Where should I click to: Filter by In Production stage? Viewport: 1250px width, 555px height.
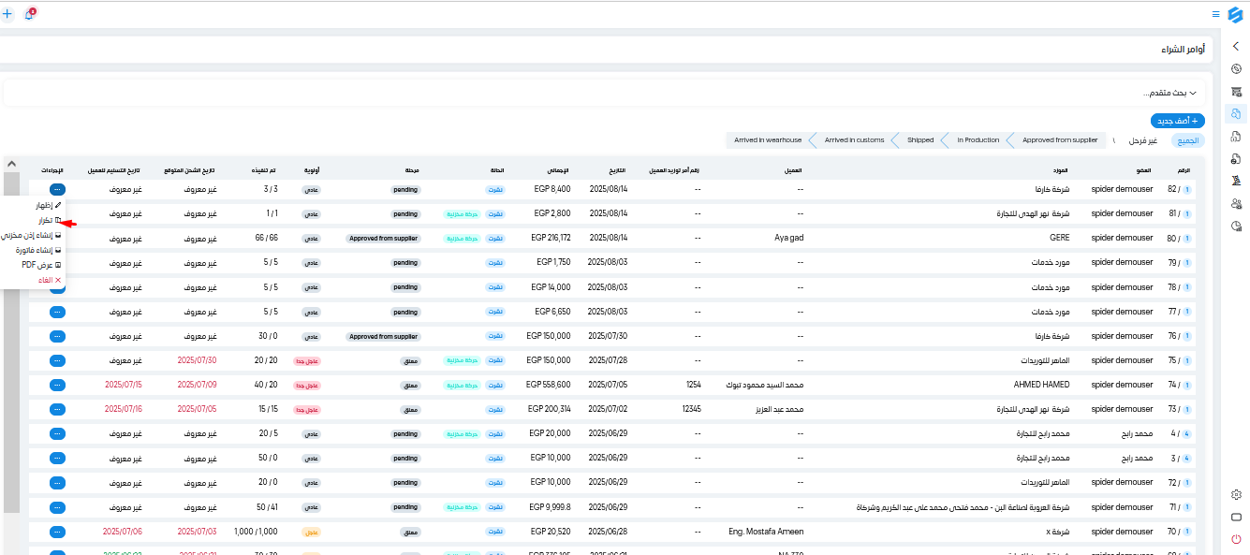(978, 140)
